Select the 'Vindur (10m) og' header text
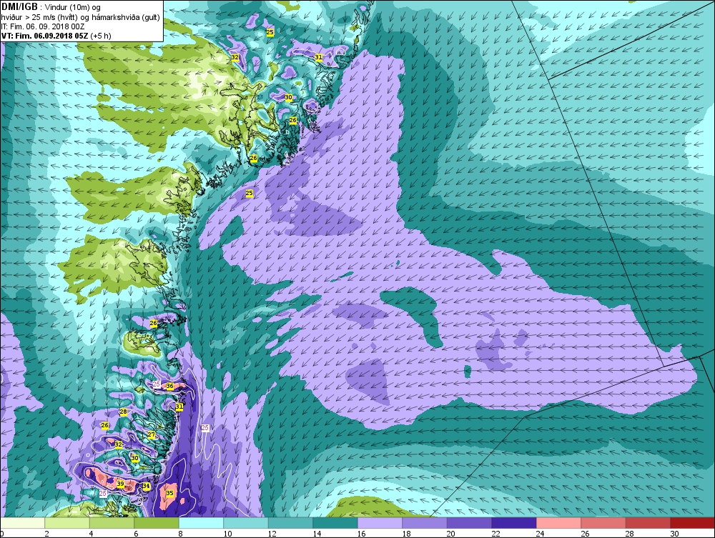 click(73, 7)
